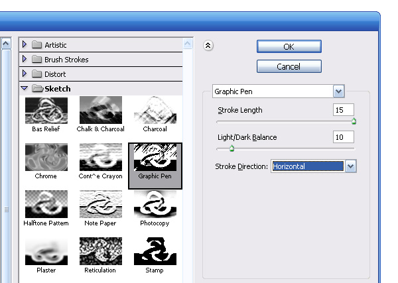The image size is (398, 283).
Task: Click the Light/Dark Balance slider handle
Action: tap(232, 148)
